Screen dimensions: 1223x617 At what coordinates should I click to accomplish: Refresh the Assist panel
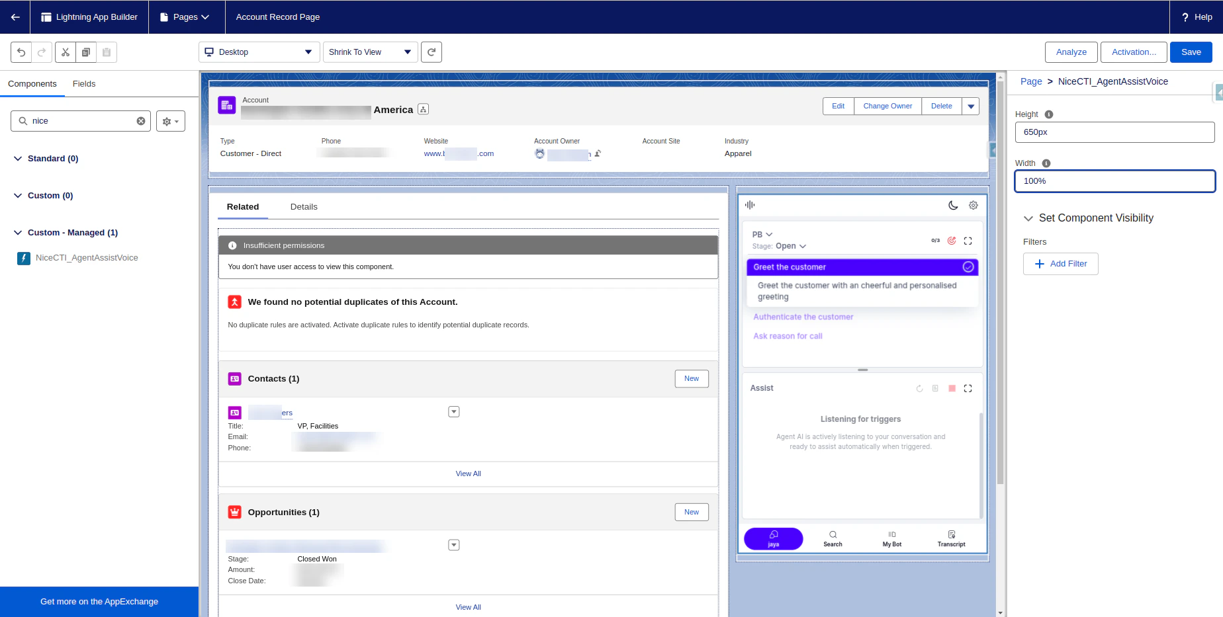click(x=919, y=388)
